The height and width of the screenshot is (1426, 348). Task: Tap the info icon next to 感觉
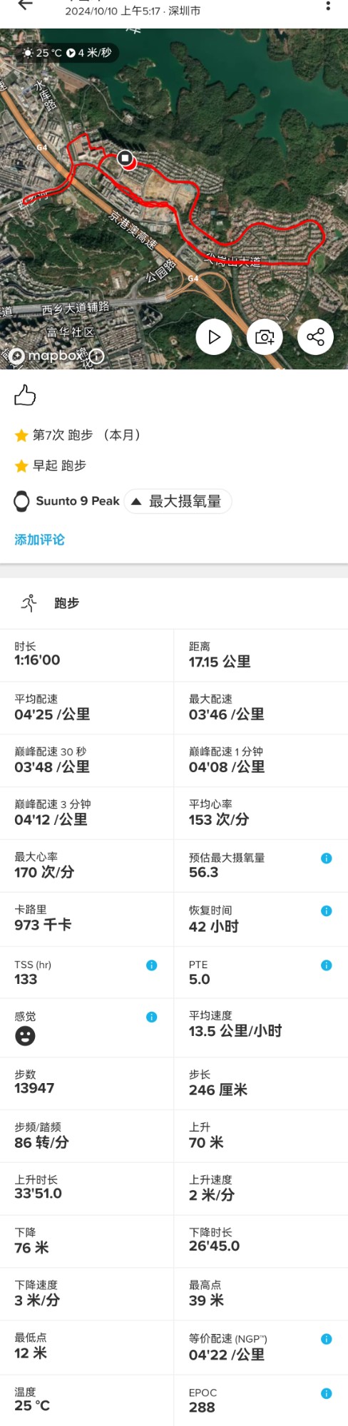152,1017
